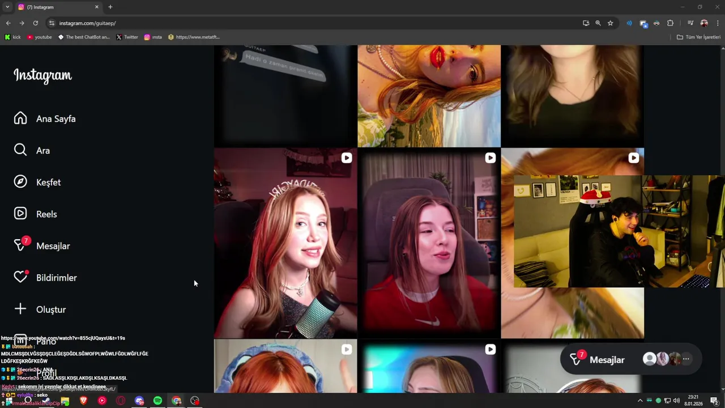Open the zoom magnifier icon in address bar
The width and height of the screenshot is (725, 408).
(x=598, y=23)
